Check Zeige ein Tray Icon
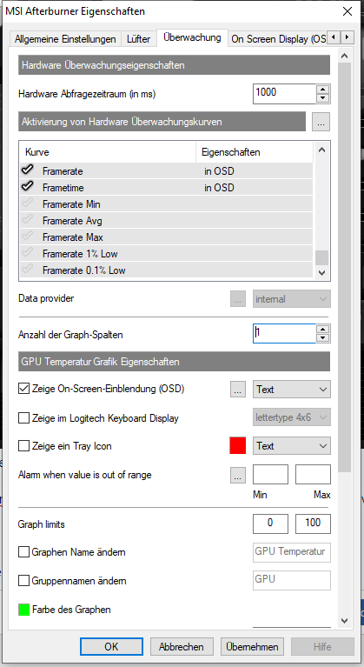Image resolution: width=364 pixels, height=667 pixels. tap(23, 447)
